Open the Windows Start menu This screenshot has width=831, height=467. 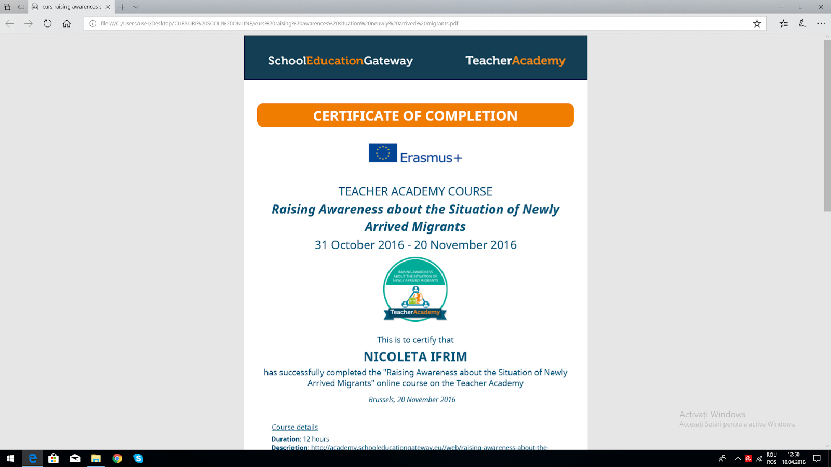pos(10,458)
